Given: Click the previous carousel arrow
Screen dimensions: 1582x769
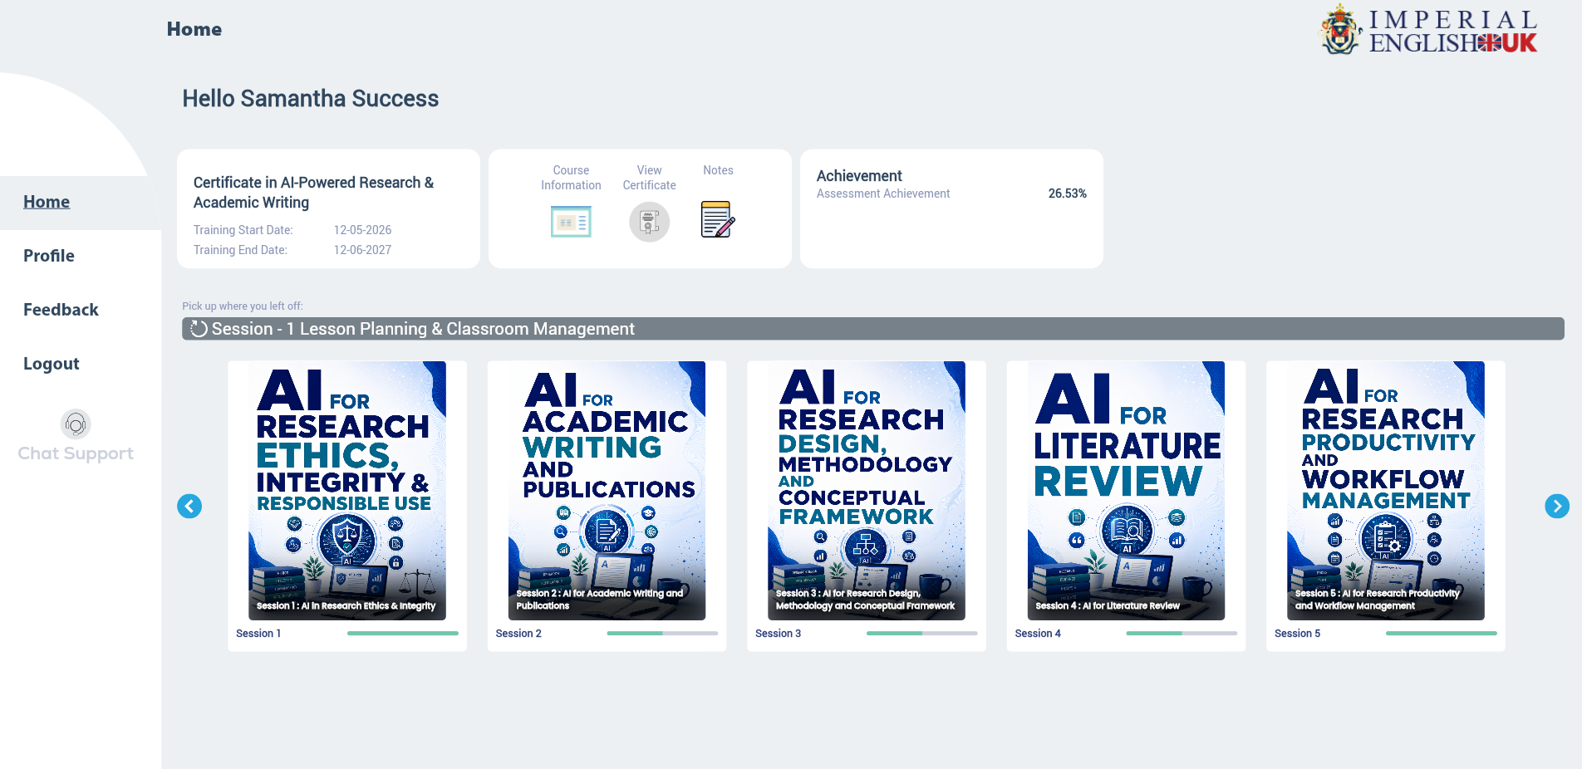Looking at the screenshot, I should [x=189, y=506].
